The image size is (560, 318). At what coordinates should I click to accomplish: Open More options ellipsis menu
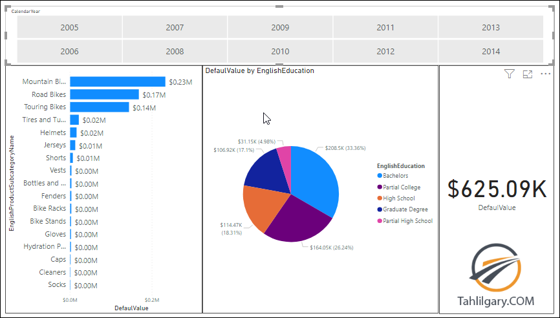[x=545, y=74]
